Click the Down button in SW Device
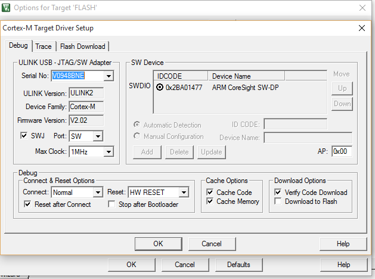 pos(342,104)
